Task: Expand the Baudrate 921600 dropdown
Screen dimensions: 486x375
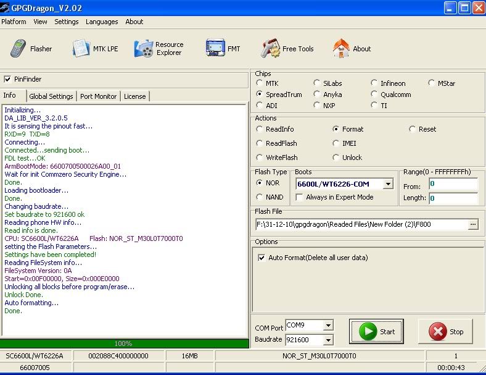Action: pyautogui.click(x=328, y=340)
